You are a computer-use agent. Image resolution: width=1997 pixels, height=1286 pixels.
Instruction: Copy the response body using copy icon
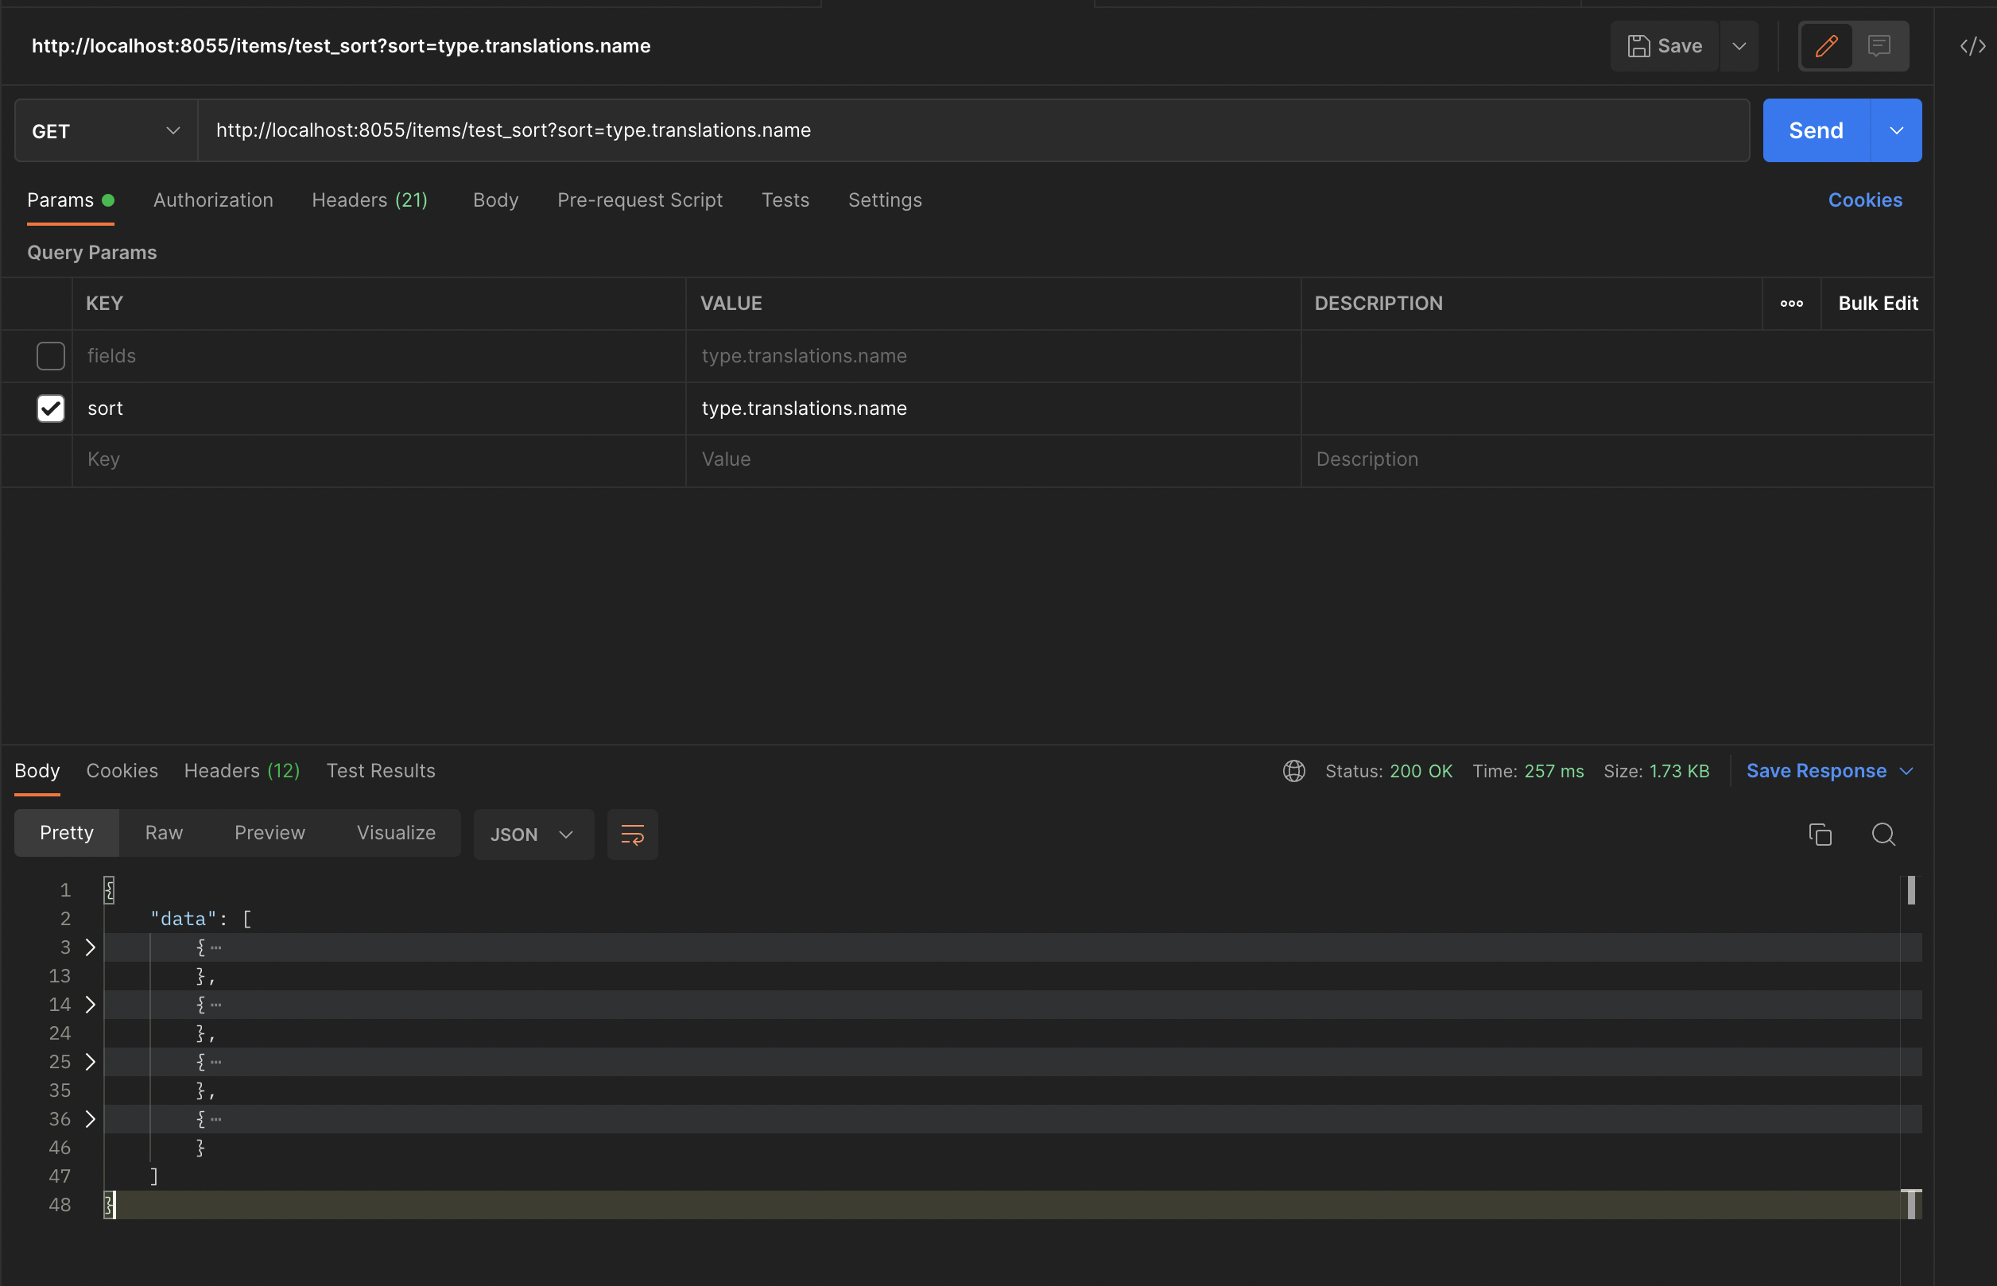(x=1819, y=834)
